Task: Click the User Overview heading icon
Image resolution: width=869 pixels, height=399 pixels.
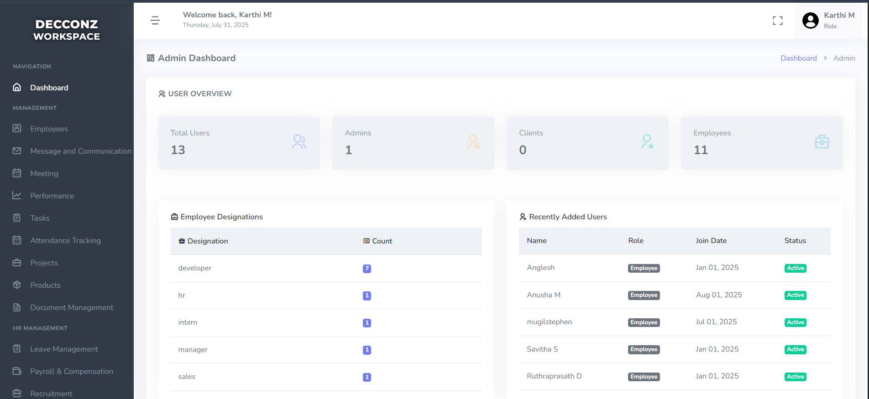Action: click(162, 94)
